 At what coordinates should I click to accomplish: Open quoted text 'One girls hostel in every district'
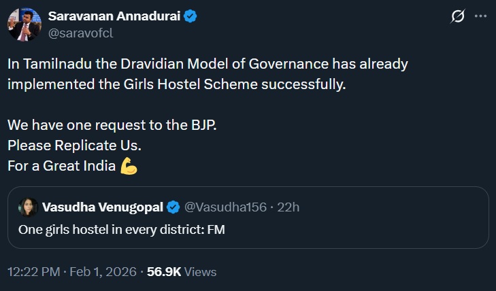121,230
